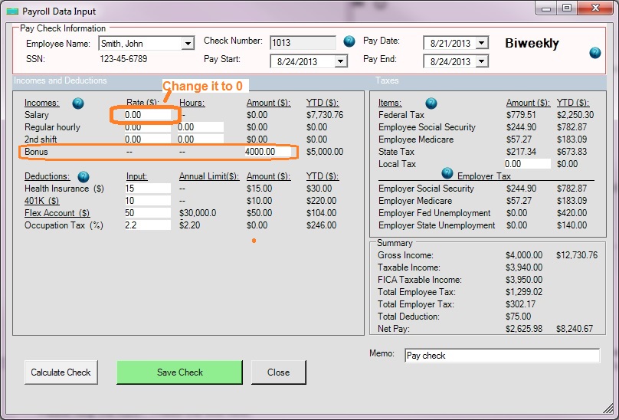
Task: Expand the Pay Date picker dropdown
Action: tap(482, 44)
